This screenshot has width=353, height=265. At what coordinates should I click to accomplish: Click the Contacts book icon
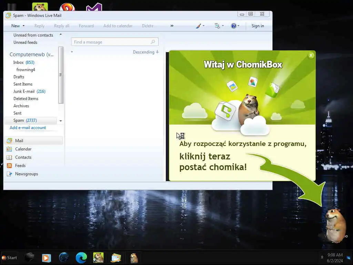click(x=9, y=157)
